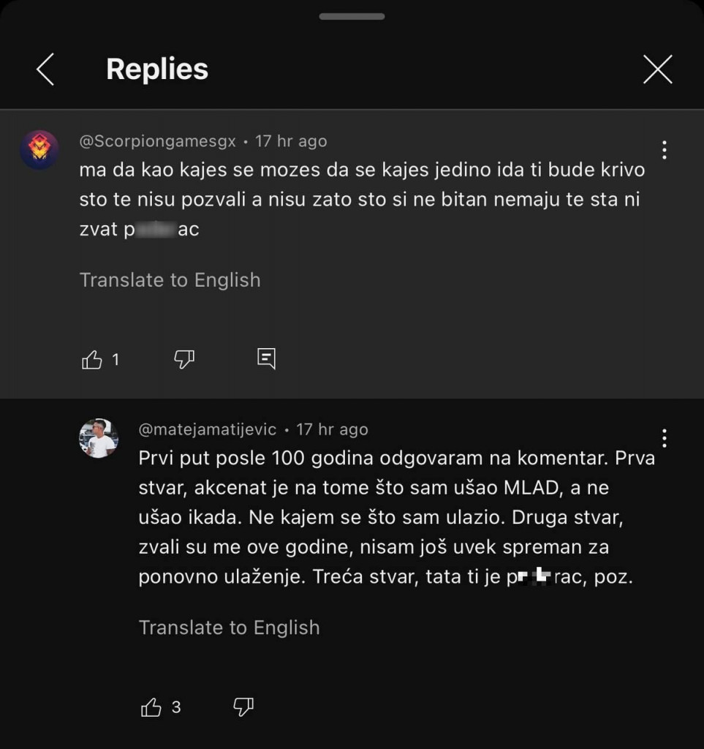Open the 17 hr ago timestamp on the first comment
This screenshot has height=749, width=704.
(x=291, y=140)
